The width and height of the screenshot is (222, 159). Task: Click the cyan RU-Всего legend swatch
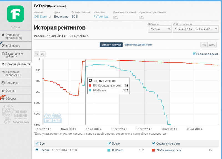[x=109, y=150]
